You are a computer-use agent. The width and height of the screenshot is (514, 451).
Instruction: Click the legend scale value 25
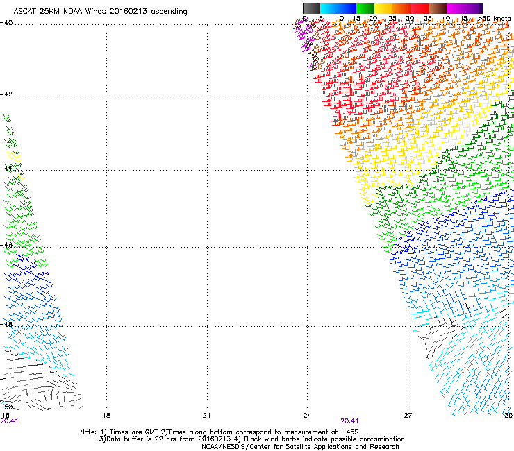(x=392, y=18)
